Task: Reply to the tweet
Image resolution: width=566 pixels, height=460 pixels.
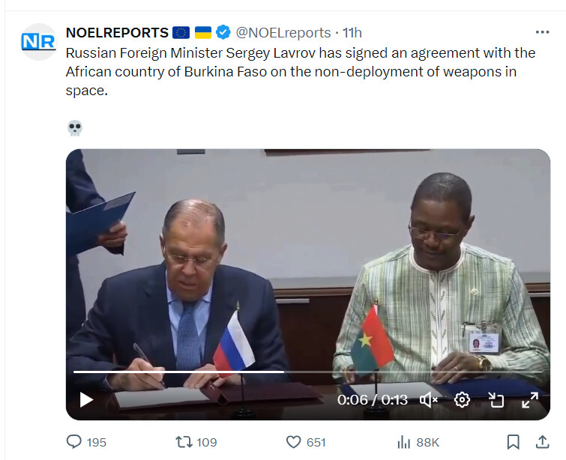Action: [74, 442]
